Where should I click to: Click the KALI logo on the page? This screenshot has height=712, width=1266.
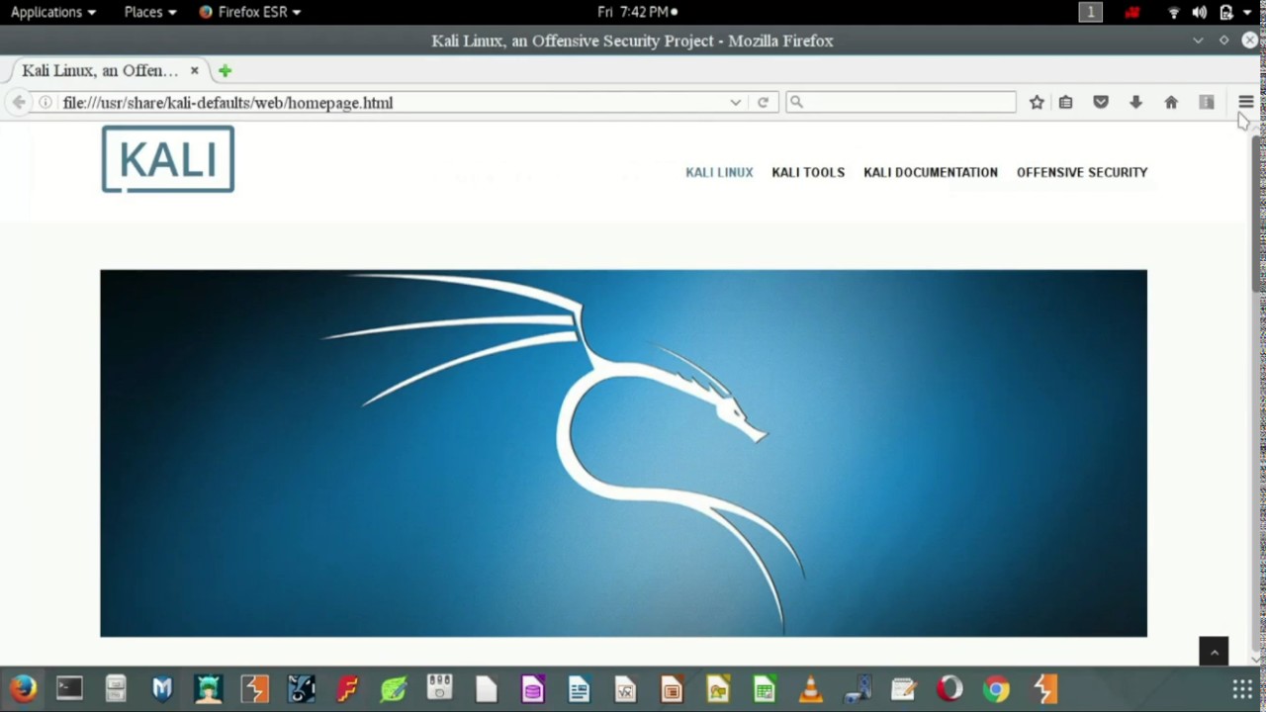coord(168,158)
